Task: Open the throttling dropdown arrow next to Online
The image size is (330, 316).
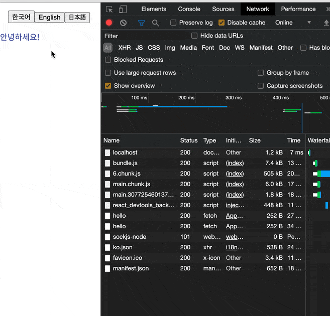Action: pos(309,23)
